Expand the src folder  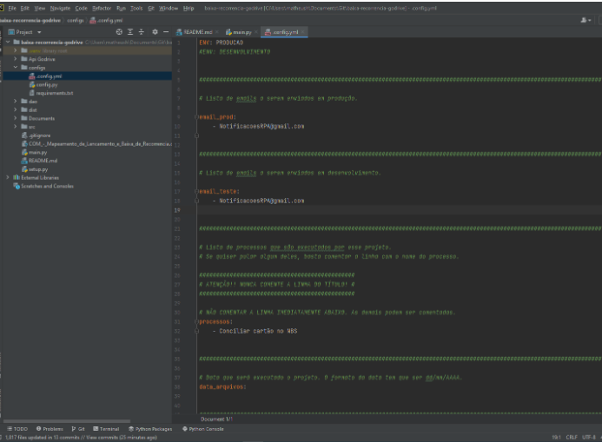coord(16,127)
